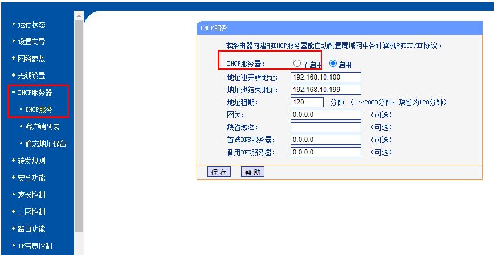Viewport: 494px width, 255px height.
Task: Click the 地址池结束地址: label
Action: (252, 90)
